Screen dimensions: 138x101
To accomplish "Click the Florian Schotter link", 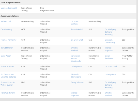I will [7, 66].
